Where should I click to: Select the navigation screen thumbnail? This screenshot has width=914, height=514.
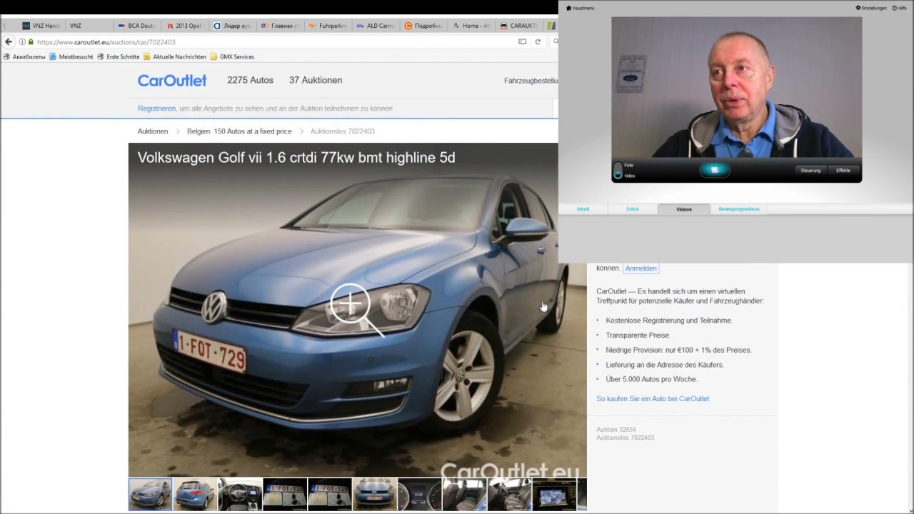[553, 494]
